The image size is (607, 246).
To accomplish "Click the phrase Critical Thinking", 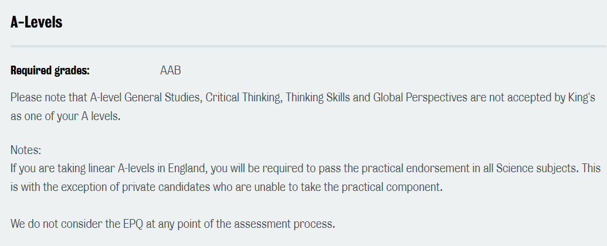I will [243, 97].
